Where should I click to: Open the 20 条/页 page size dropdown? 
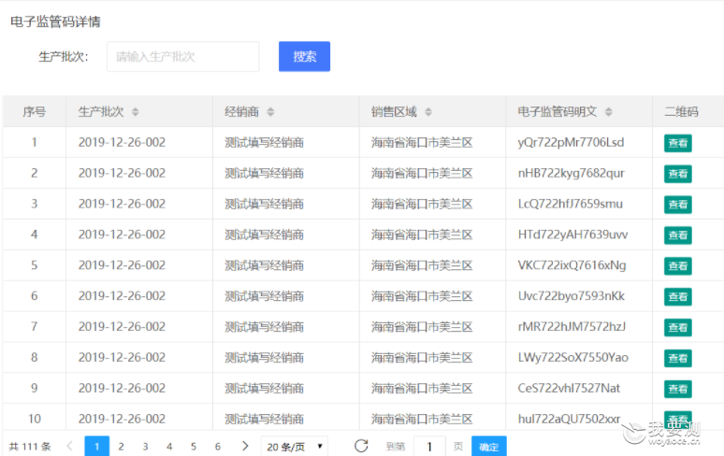point(295,447)
